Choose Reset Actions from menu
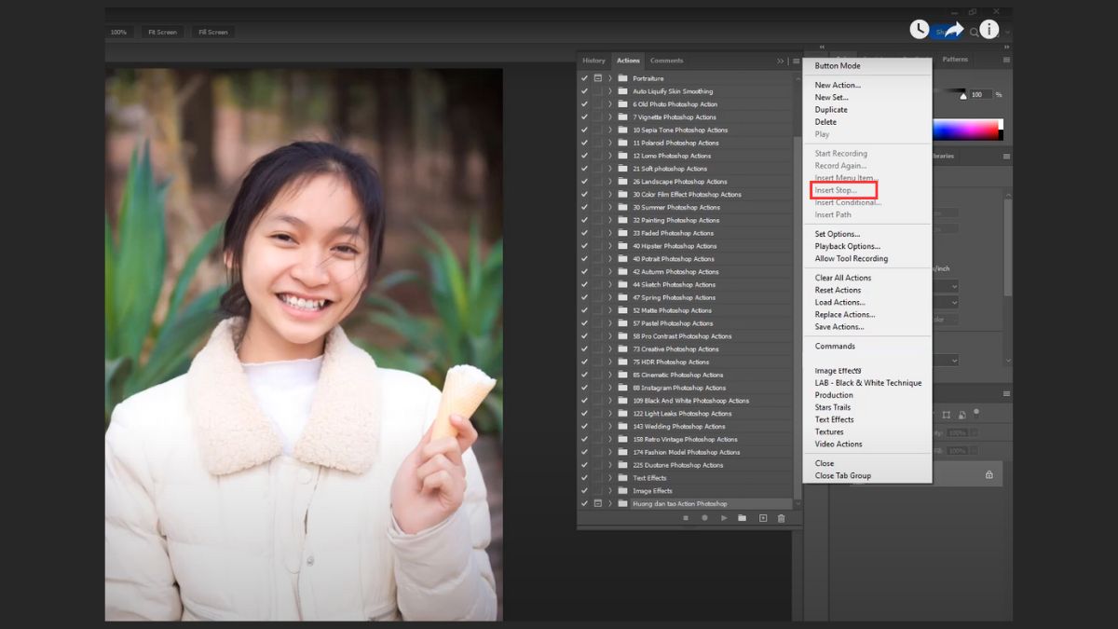The image size is (1118, 629). tap(838, 291)
